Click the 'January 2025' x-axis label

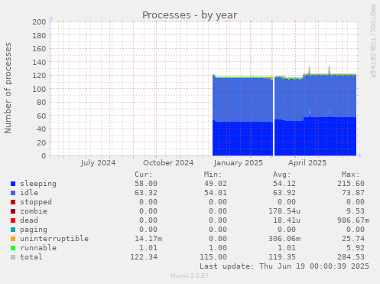coord(239,163)
